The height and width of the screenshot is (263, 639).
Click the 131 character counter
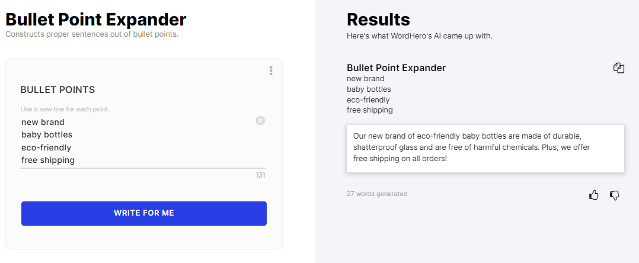click(261, 175)
